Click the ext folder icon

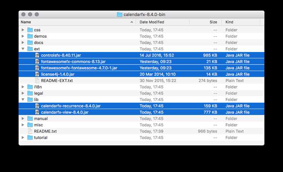(30, 49)
